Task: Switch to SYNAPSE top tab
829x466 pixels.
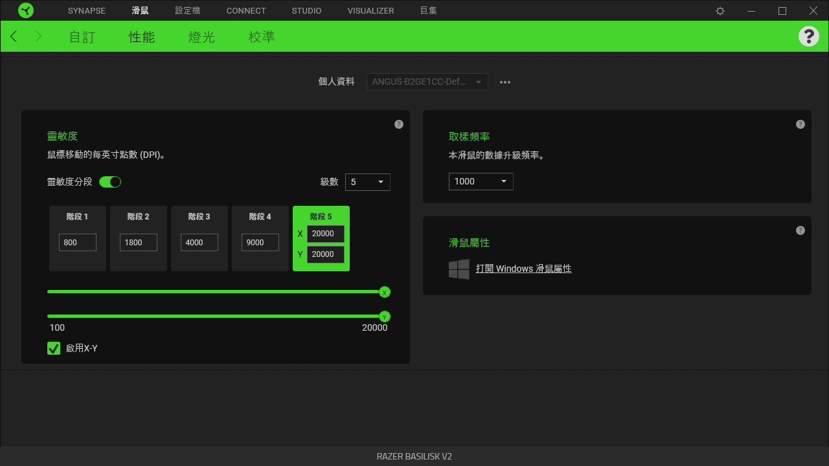Action: click(86, 11)
